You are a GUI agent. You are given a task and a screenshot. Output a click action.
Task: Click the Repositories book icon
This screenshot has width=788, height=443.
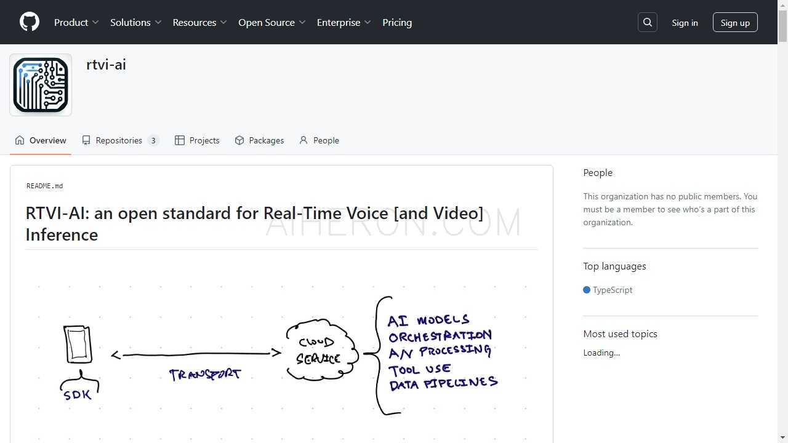click(x=86, y=140)
